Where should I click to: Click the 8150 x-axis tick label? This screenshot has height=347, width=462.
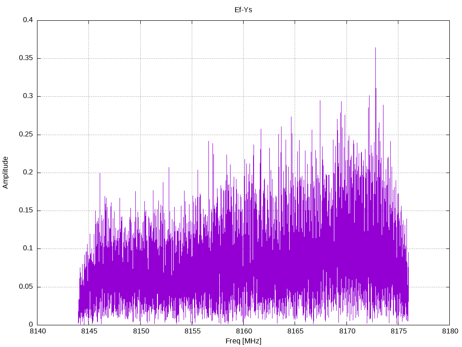point(141,331)
